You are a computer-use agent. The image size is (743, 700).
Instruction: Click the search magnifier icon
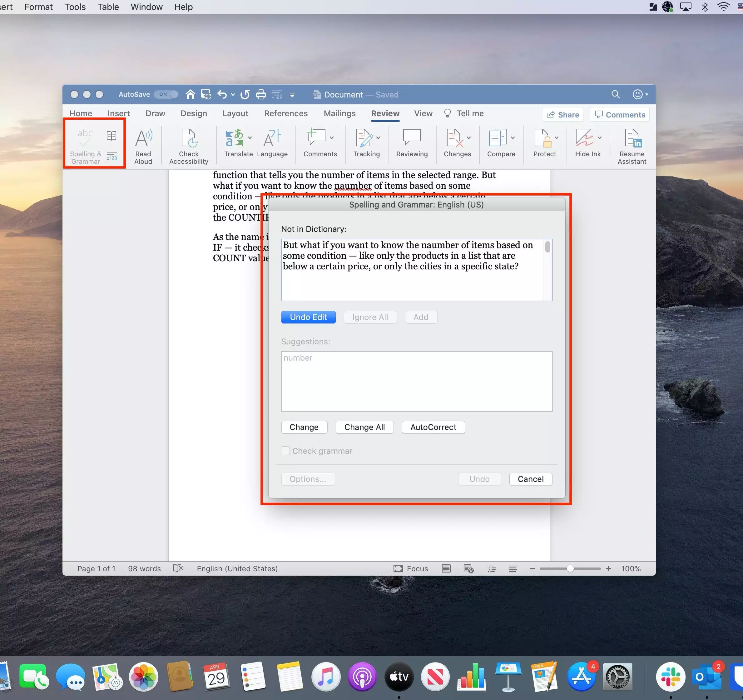615,95
